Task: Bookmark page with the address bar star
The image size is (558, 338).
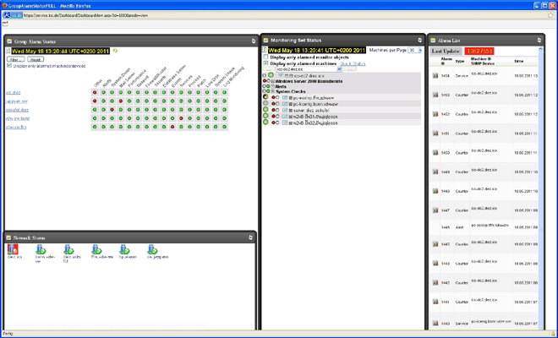Action: (x=551, y=15)
